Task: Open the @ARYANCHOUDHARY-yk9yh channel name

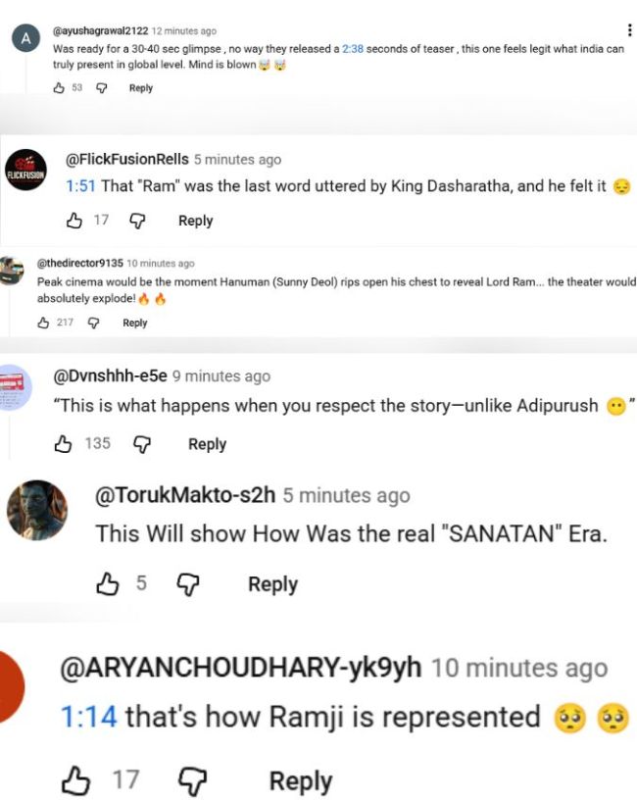Action: [241, 669]
